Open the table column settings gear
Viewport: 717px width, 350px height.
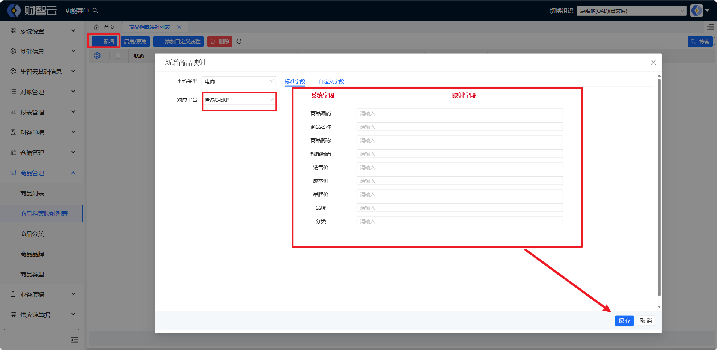[97, 56]
